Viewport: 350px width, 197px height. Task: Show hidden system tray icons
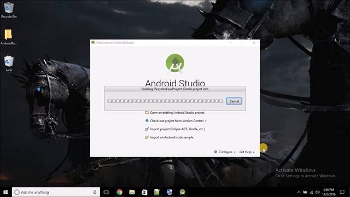tap(299, 192)
